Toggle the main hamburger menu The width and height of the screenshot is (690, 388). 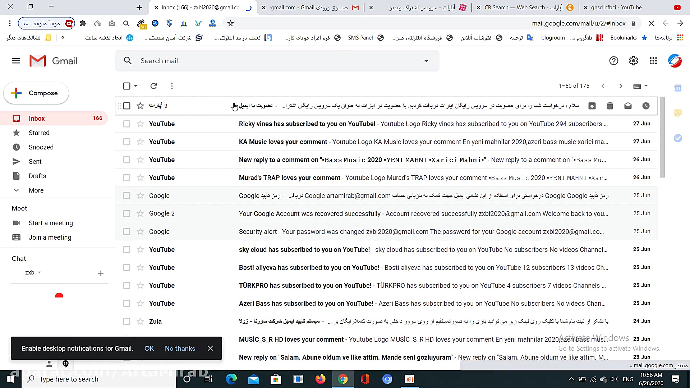[x=16, y=61]
